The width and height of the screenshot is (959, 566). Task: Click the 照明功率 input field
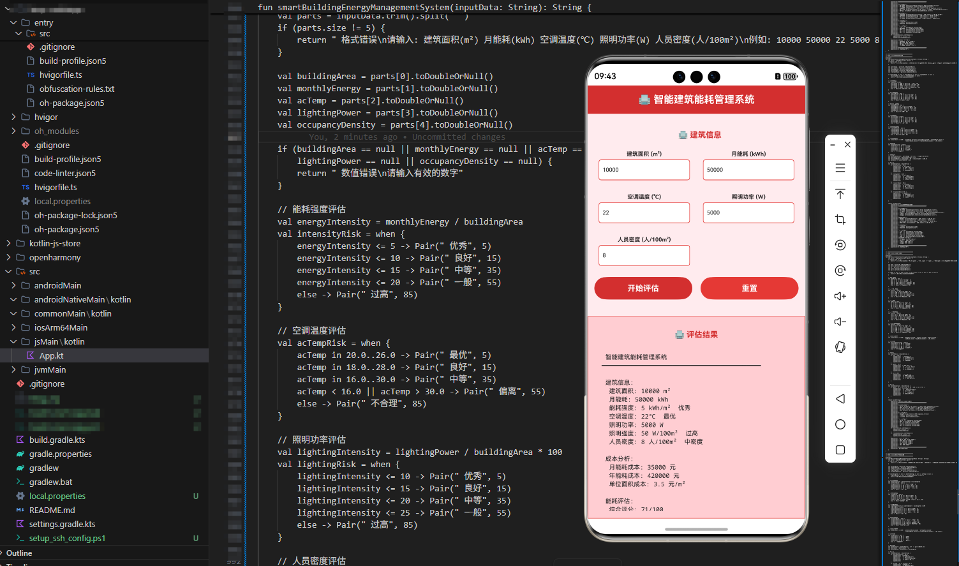pyautogui.click(x=748, y=212)
